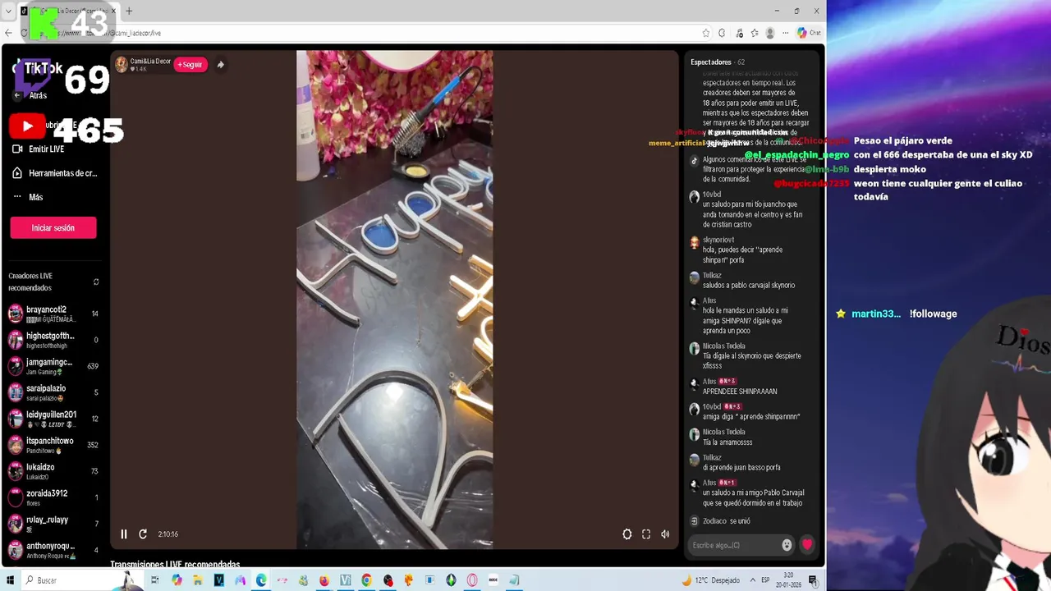Close the Cami&Lia Decor browser tab
Screen dimensions: 1051x591
pyautogui.click(x=113, y=11)
